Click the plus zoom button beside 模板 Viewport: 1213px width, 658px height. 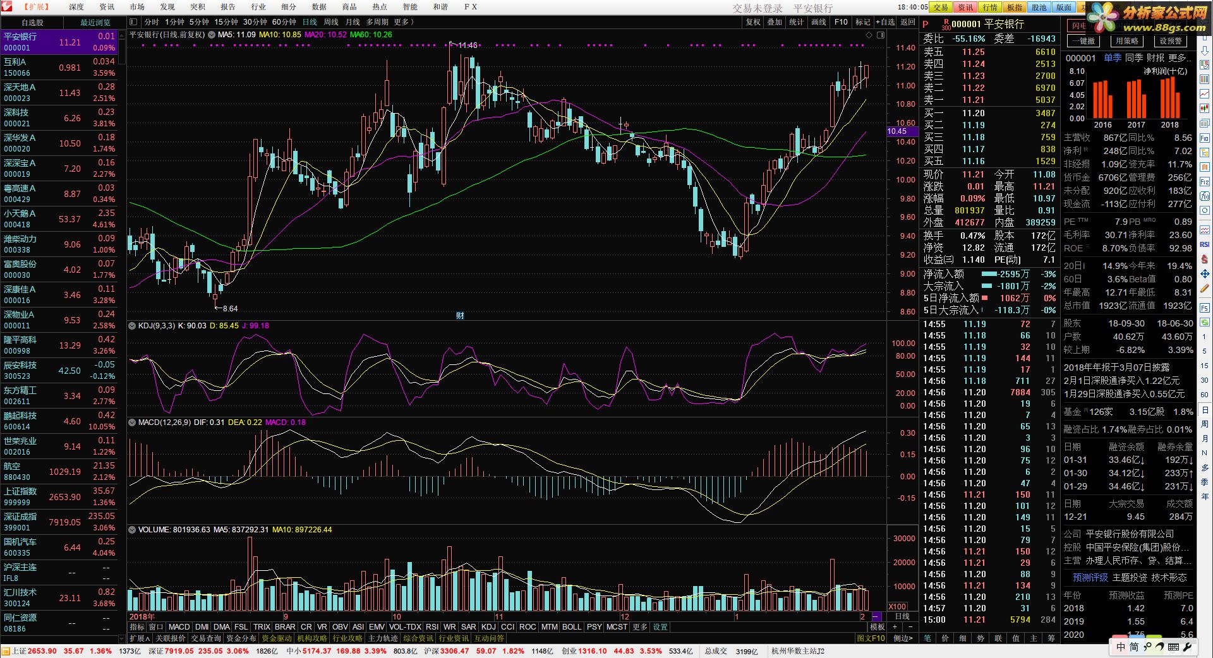[x=895, y=627]
